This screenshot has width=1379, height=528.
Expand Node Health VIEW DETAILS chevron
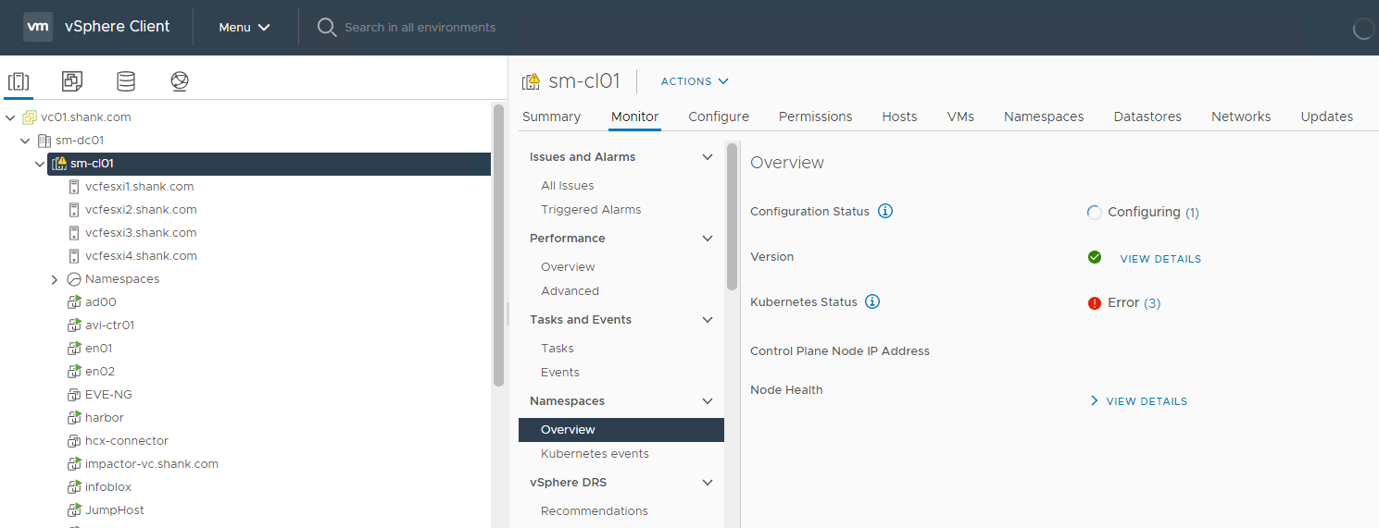tap(1095, 400)
